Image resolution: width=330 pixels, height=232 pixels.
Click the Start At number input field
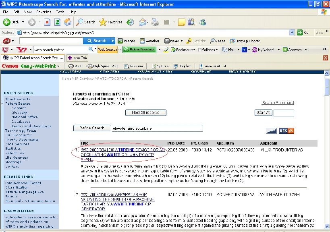pos(284,113)
